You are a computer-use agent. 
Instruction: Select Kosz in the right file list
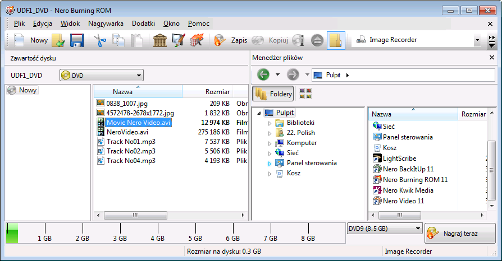(x=385, y=148)
